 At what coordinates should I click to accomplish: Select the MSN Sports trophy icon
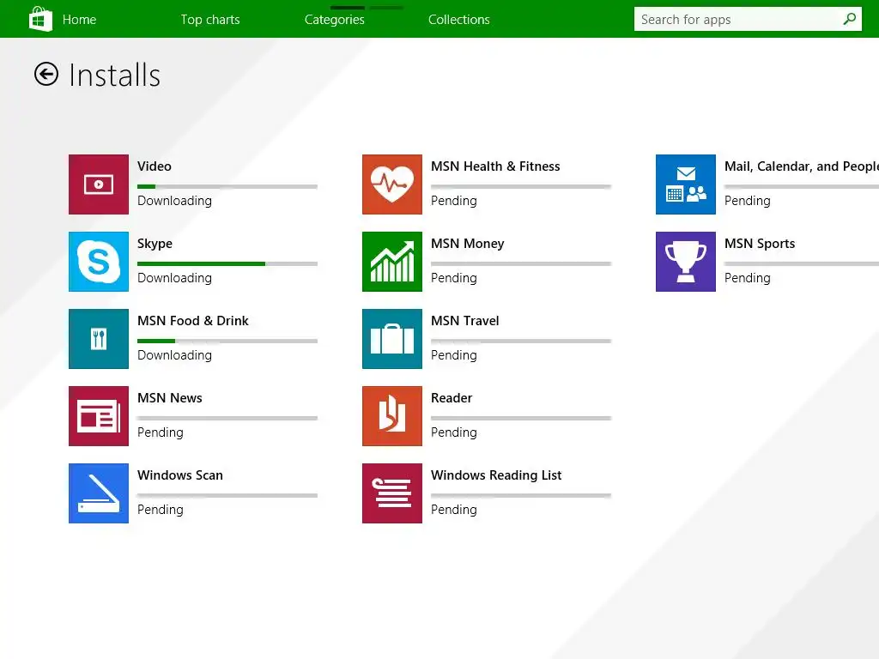[686, 262]
